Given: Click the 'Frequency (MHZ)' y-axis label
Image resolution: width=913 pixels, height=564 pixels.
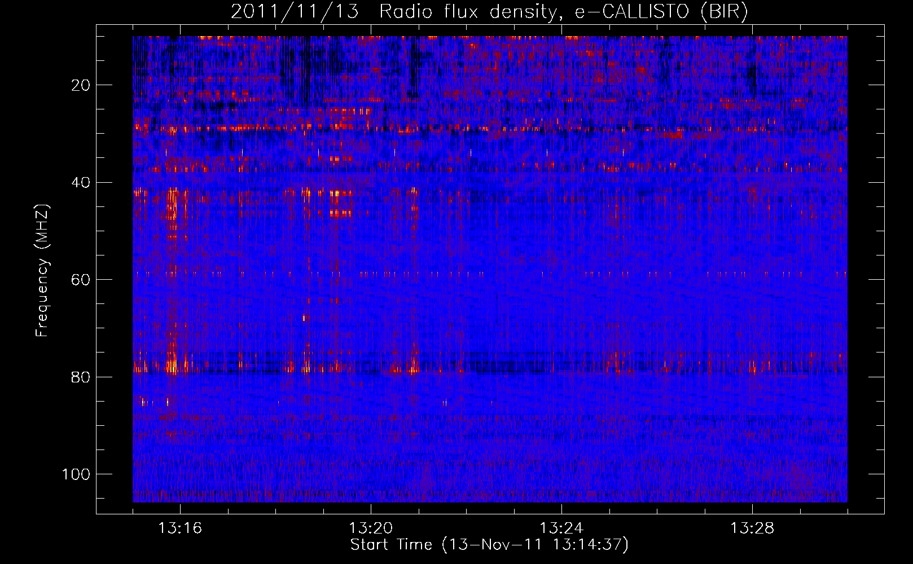Looking at the screenshot, I should click(x=42, y=270).
